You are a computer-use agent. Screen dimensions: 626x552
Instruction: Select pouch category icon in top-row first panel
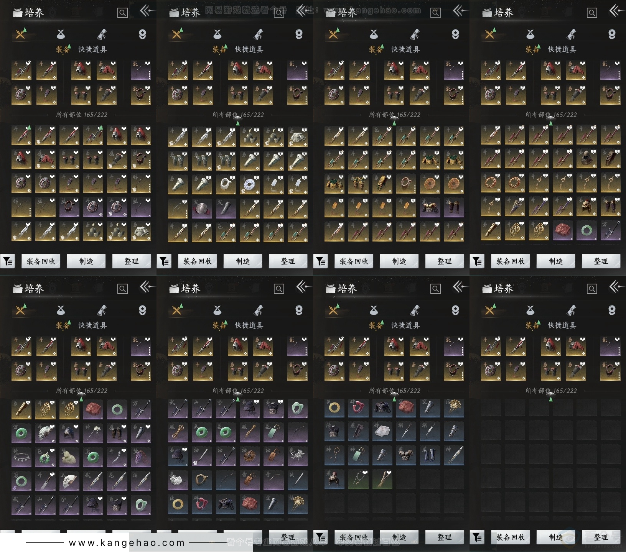[61, 34]
